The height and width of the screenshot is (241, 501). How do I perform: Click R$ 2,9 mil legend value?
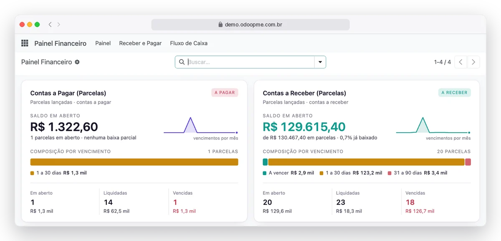click(302, 173)
